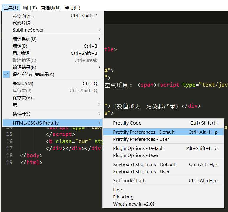Click the 数值越大, 污染越严重 code text
The width and height of the screenshot is (228, 212).
pos(146,107)
